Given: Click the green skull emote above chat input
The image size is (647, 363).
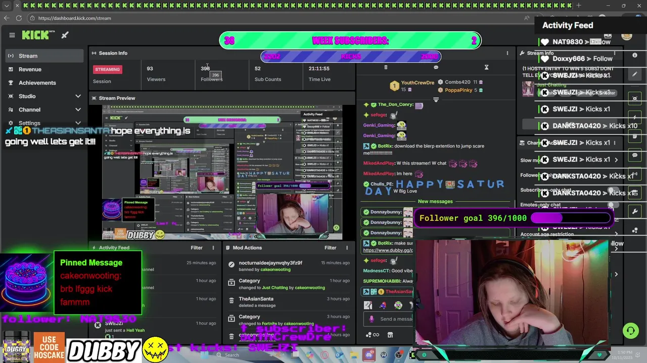Looking at the screenshot, I should (x=398, y=305).
